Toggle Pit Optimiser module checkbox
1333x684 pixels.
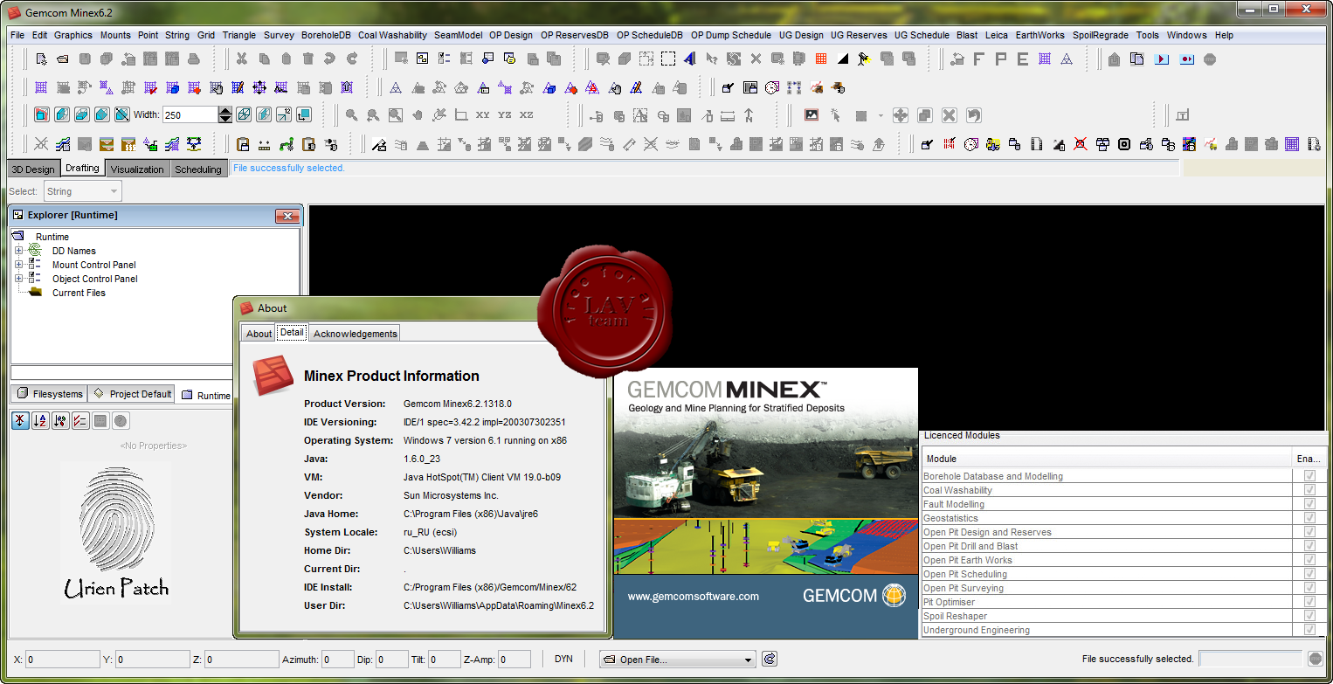1309,602
